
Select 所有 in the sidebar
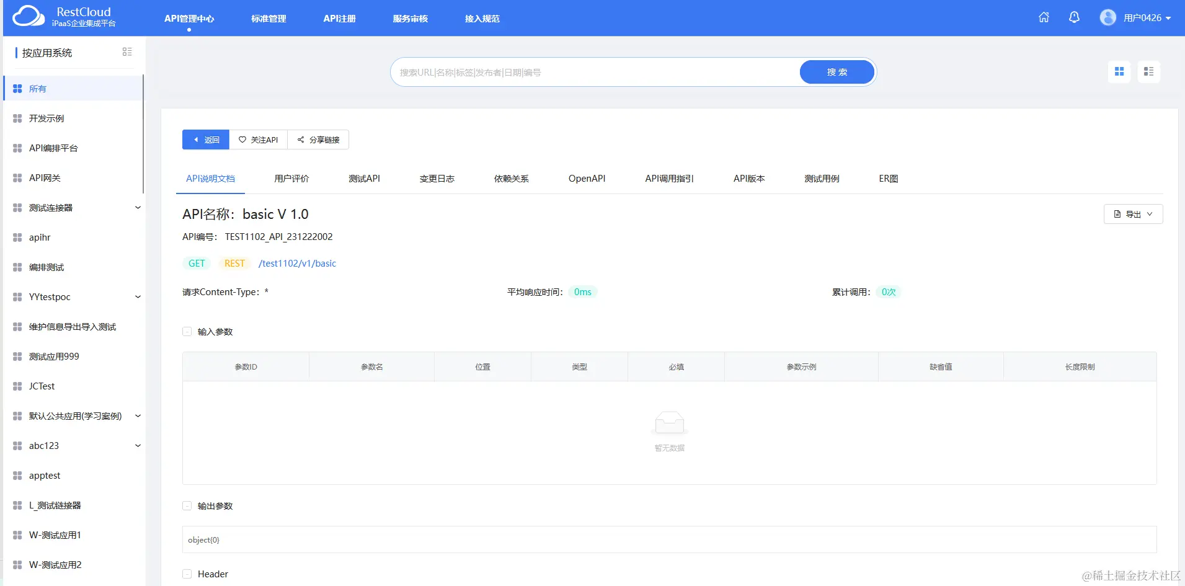(73, 89)
